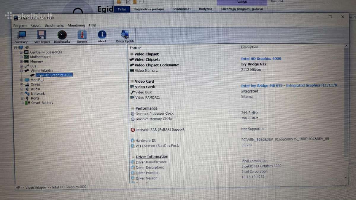The image size is (356, 200).
Task: Expand the Audio tree node
Action: tap(22, 89)
